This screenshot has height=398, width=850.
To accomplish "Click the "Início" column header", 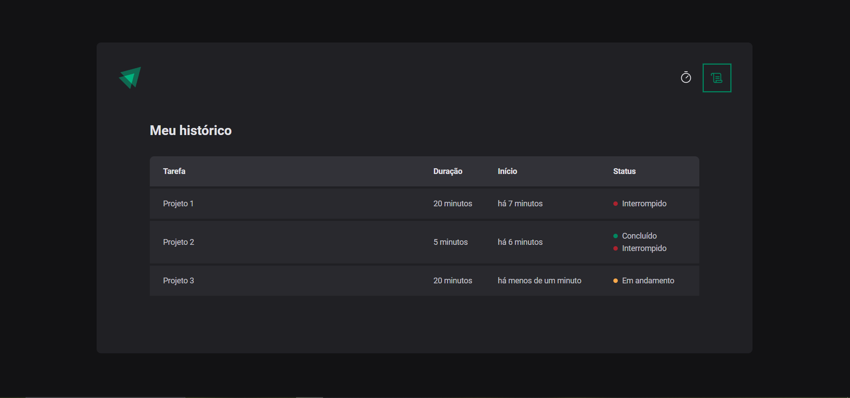I will pos(507,171).
